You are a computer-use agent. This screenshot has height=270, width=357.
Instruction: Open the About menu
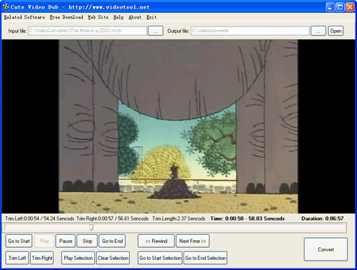click(135, 17)
